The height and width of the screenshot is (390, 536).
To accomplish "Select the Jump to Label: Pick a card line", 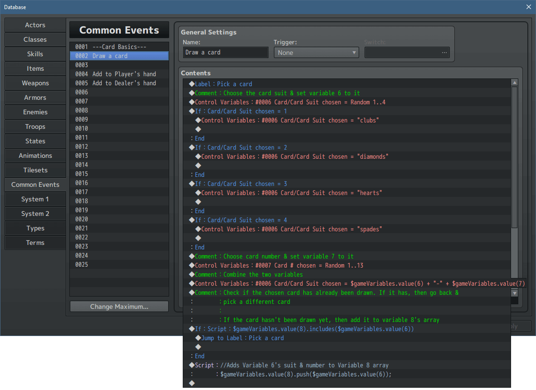I will point(243,338).
